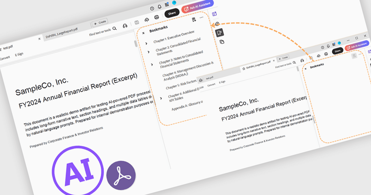This screenshot has height=195, width=371.
Task: Select the Chapter 1: Executive Overview bookmark text
Action: point(174,37)
